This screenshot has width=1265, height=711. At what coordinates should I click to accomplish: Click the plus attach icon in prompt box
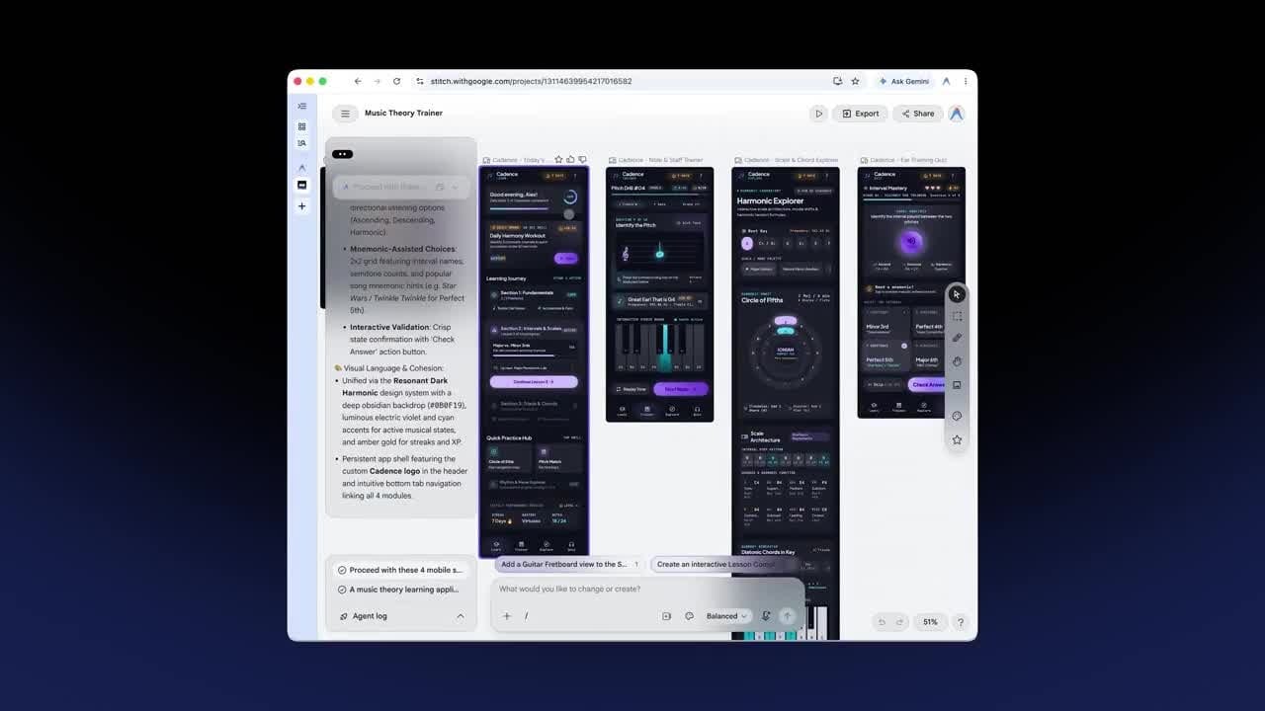pyautogui.click(x=507, y=616)
